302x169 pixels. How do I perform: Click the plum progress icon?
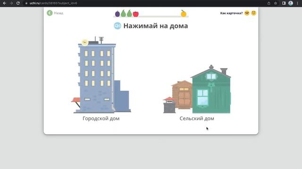coord(117,14)
